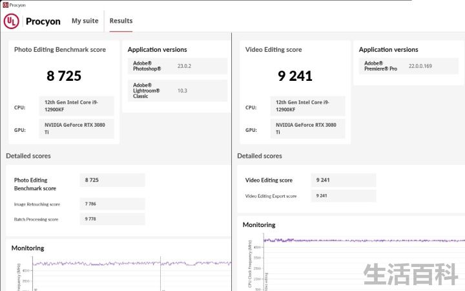Click Application versions heading in photo panel

point(157,50)
